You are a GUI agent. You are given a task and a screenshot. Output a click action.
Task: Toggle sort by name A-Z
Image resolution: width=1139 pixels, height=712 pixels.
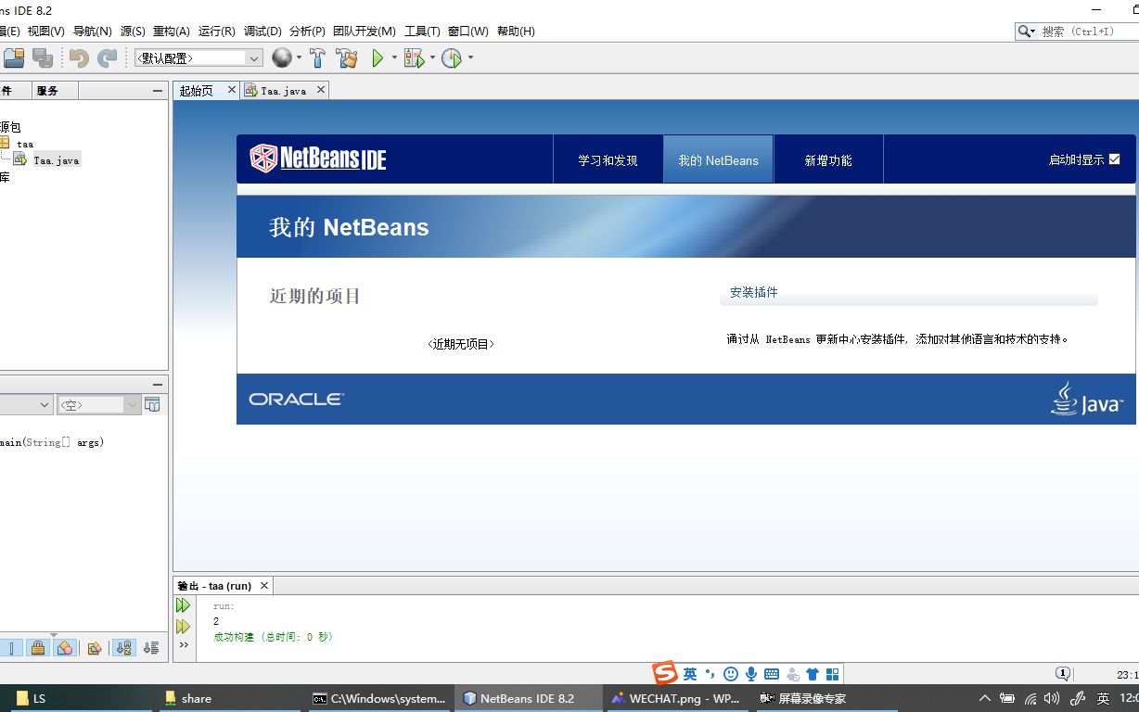click(123, 648)
